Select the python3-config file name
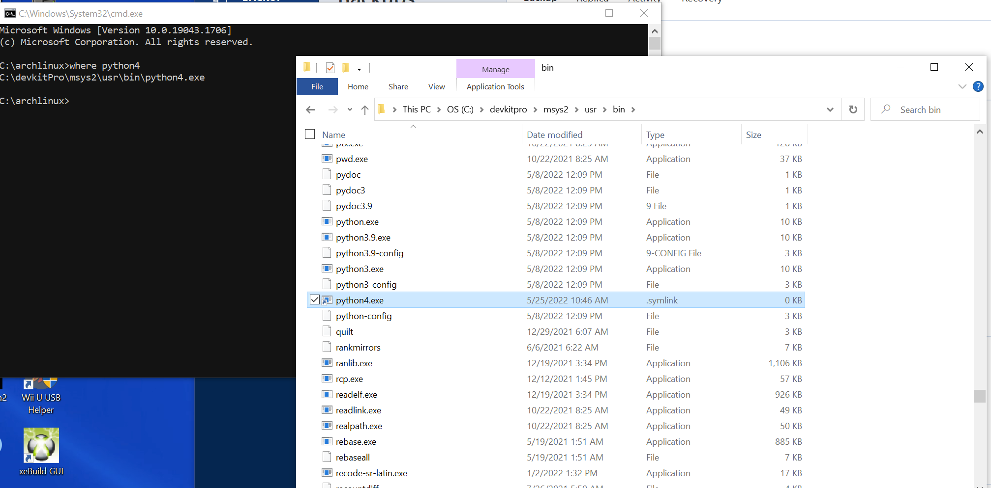The width and height of the screenshot is (991, 488). click(x=366, y=284)
